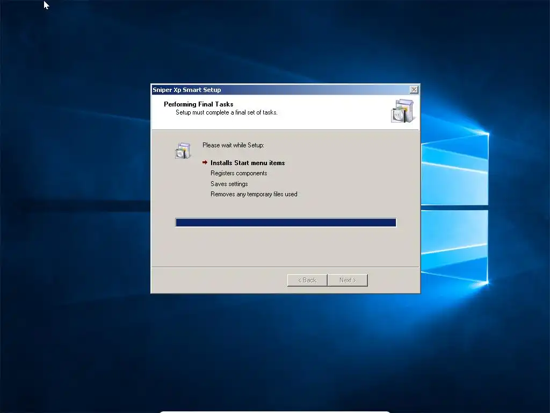Image resolution: width=550 pixels, height=413 pixels.
Task: Click 'Setup must complete a final set of tasks.'
Action: 227,112
